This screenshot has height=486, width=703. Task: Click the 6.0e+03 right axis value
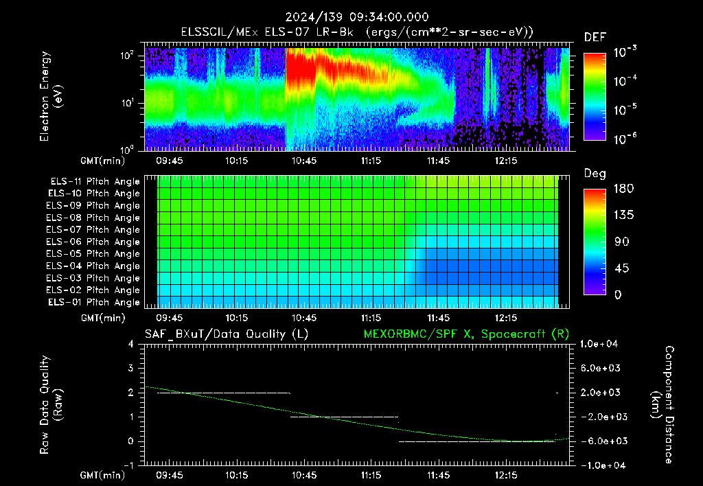pyautogui.click(x=600, y=368)
